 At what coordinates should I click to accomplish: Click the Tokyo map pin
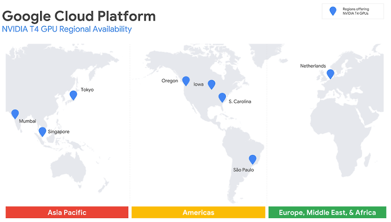(x=73, y=95)
